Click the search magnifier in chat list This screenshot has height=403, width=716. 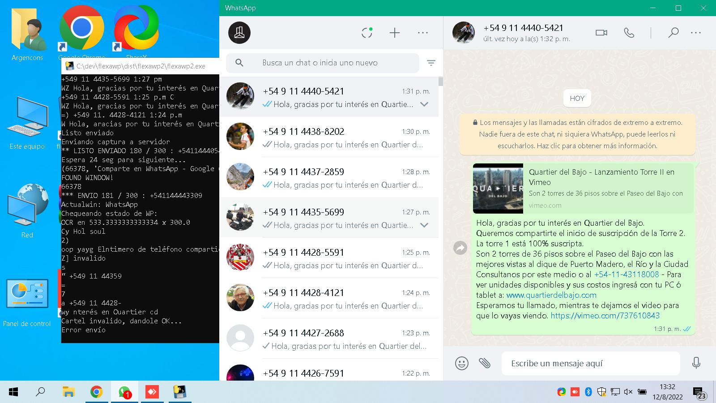pos(239,63)
